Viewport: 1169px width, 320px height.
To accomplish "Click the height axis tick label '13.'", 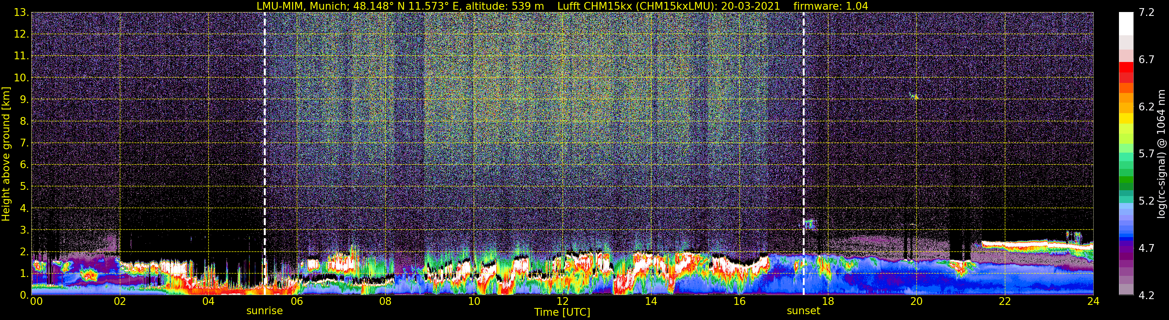I will [x=21, y=12].
